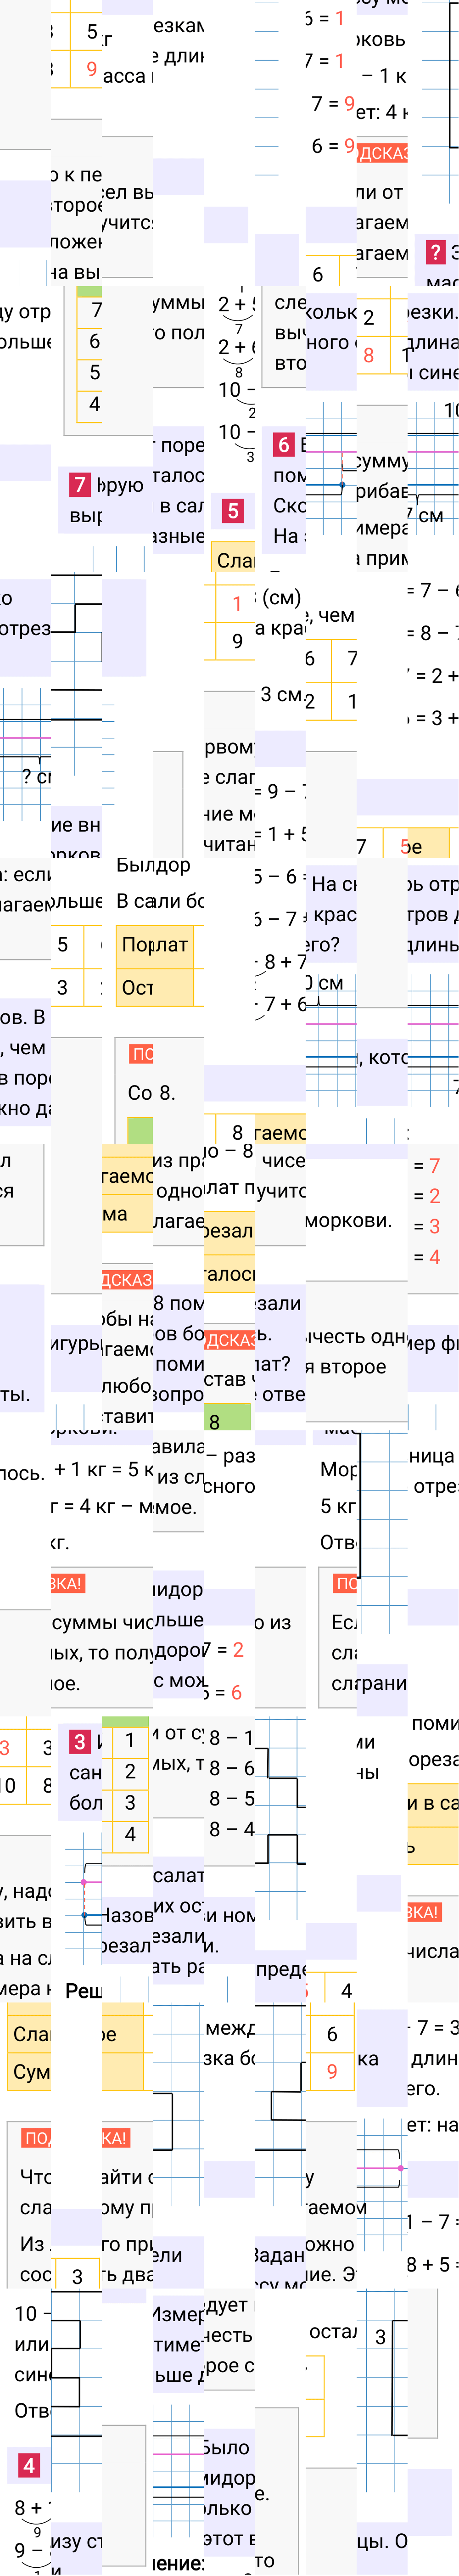
Task: Click the red badge with number 6
Action: coord(283,444)
